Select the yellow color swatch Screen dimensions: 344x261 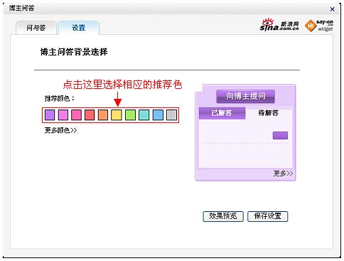click(x=117, y=115)
